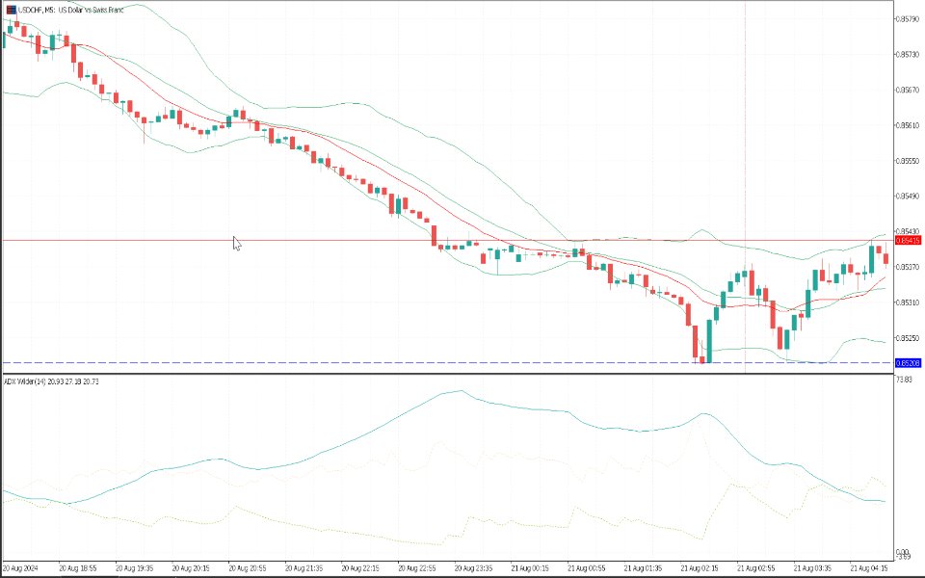Click the 21 Aug 04:15 time label
Screen dimensions: 925x578
point(868,568)
